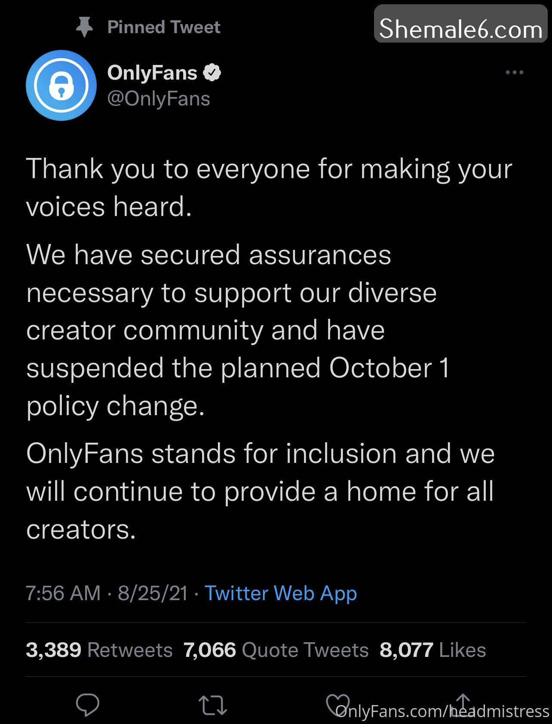
Task: Click the 7:56 AM timestamp
Action: pyautogui.click(x=63, y=593)
